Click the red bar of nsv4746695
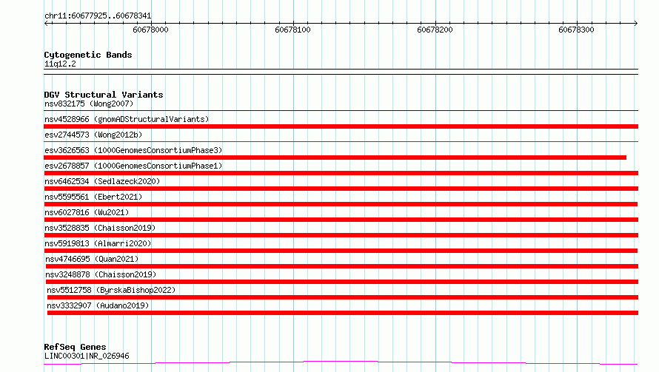This screenshot has height=372, width=659. pyautogui.click(x=341, y=266)
